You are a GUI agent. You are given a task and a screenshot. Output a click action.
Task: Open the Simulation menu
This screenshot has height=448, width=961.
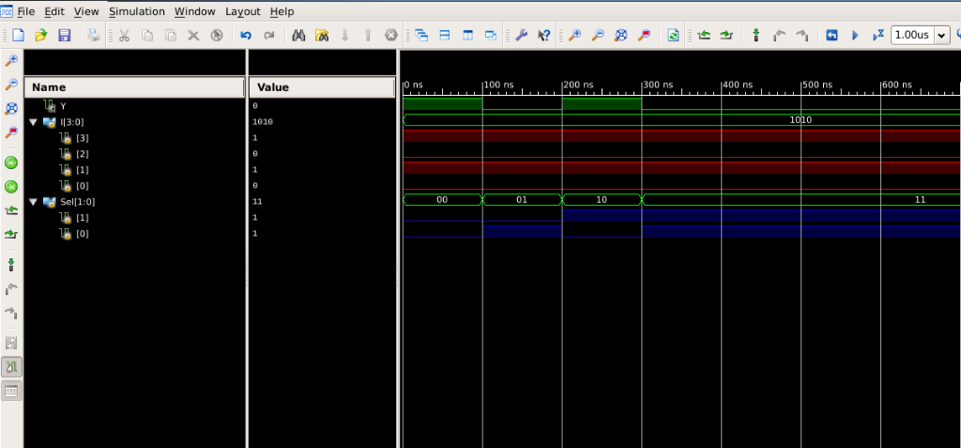coord(136,11)
